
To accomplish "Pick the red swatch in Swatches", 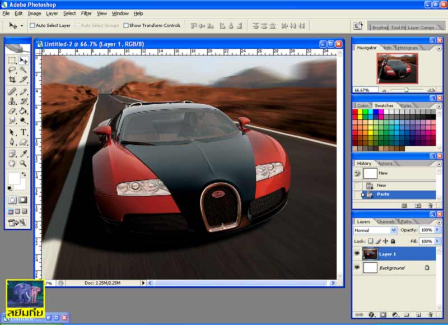I will click(x=355, y=112).
